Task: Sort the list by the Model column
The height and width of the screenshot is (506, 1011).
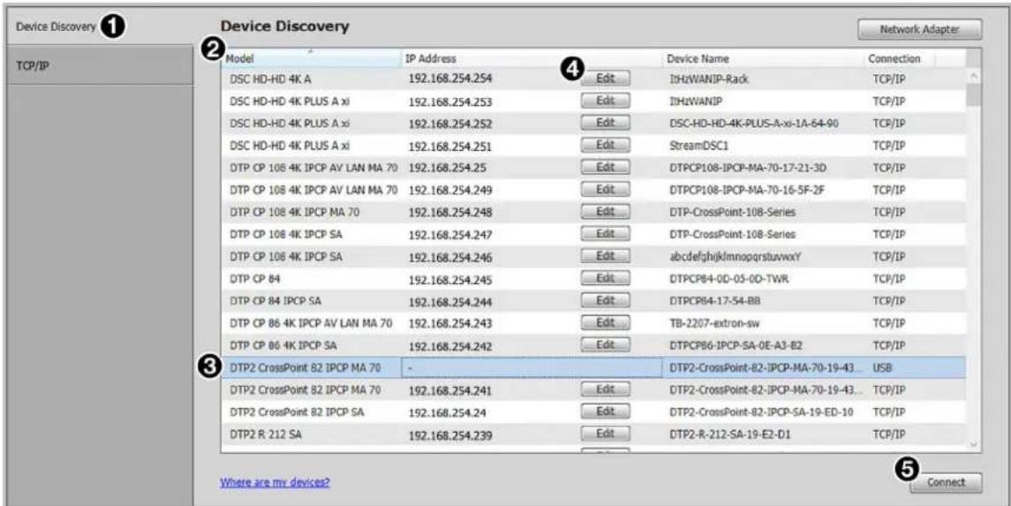Action: pos(312,58)
